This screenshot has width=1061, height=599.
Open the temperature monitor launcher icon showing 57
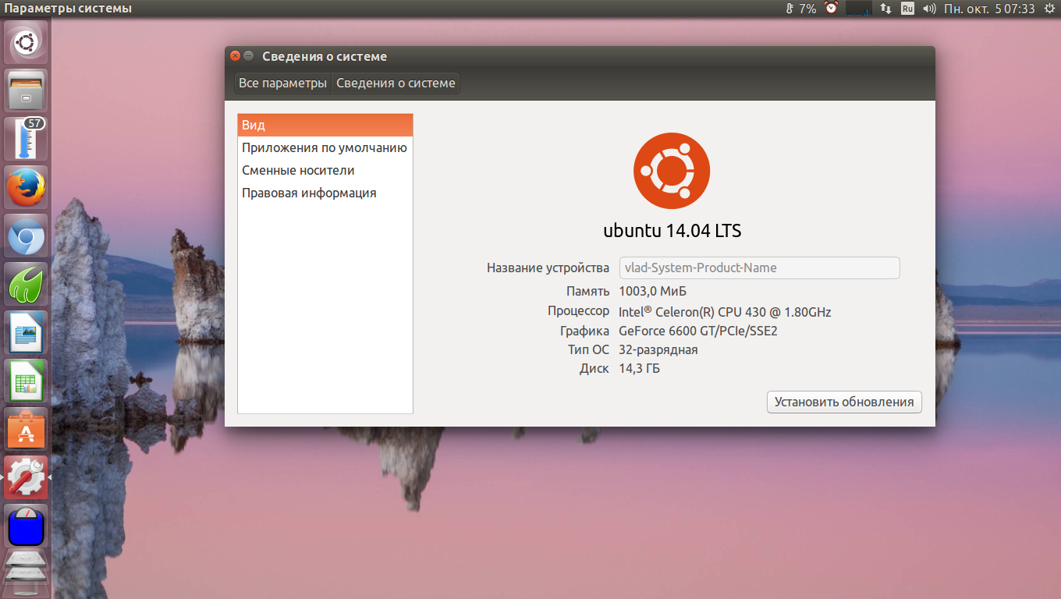[x=27, y=139]
